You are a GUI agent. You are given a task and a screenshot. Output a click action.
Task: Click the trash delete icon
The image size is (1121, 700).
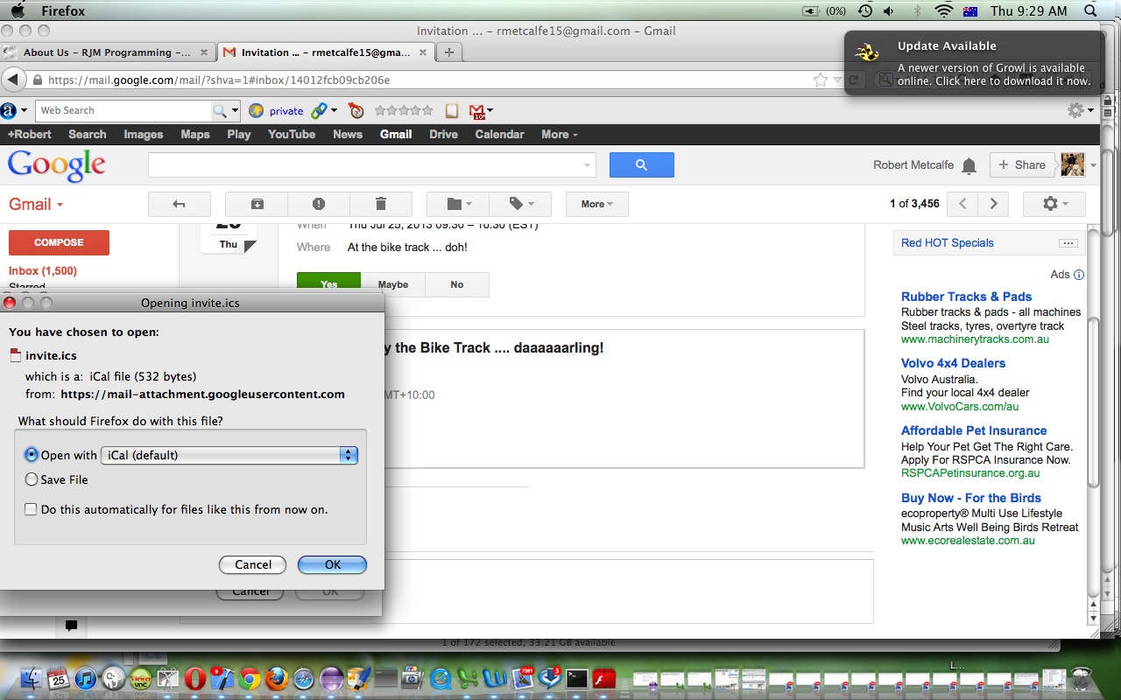[x=380, y=204]
